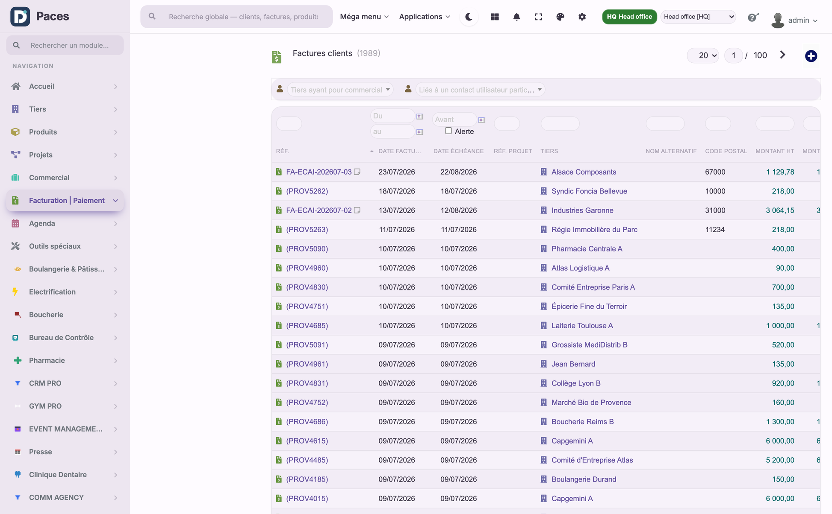The width and height of the screenshot is (832, 514).
Task: Check the Alerte checkbox
Action: [x=448, y=131]
